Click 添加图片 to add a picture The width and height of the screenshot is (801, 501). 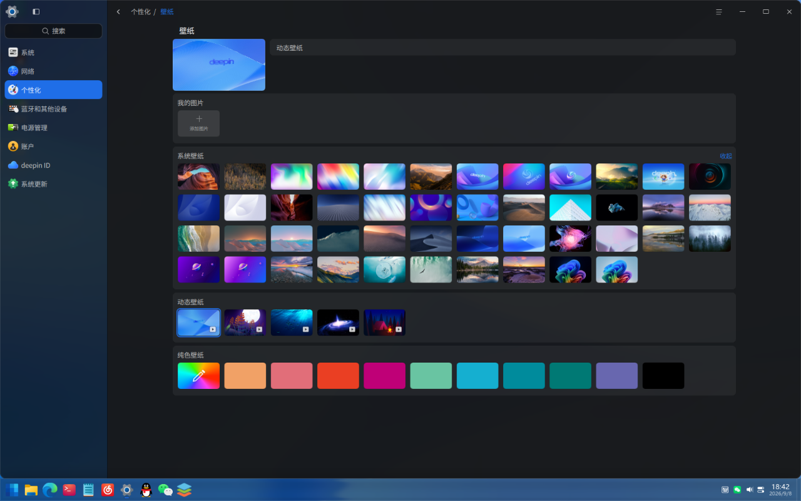pyautogui.click(x=198, y=123)
